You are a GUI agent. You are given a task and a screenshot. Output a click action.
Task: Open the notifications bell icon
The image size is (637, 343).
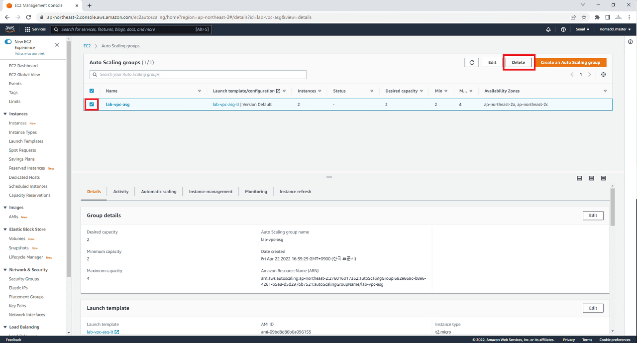coord(548,29)
